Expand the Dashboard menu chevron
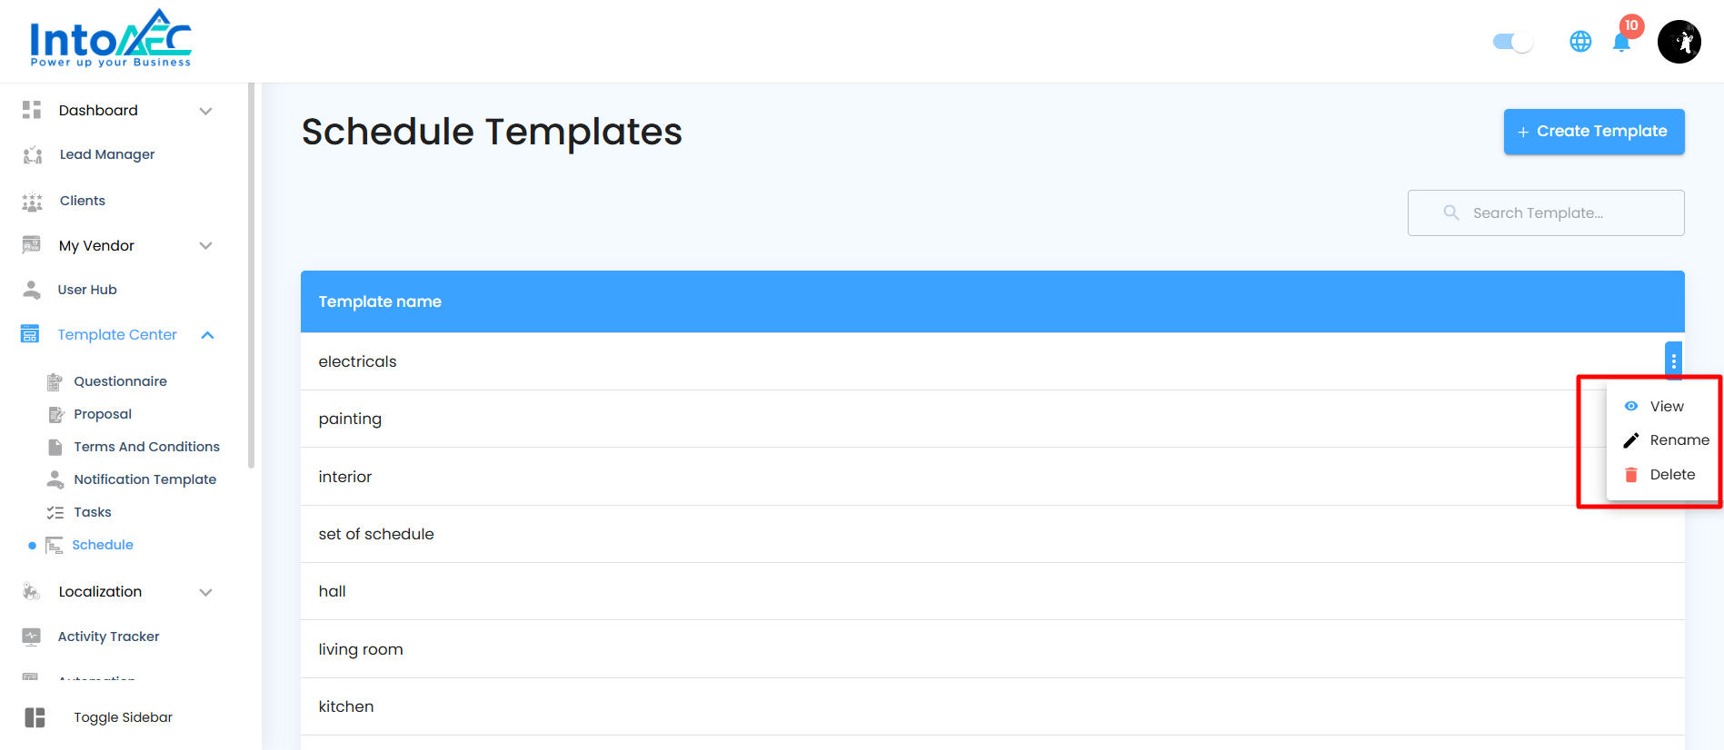1724x750 pixels. tap(205, 111)
